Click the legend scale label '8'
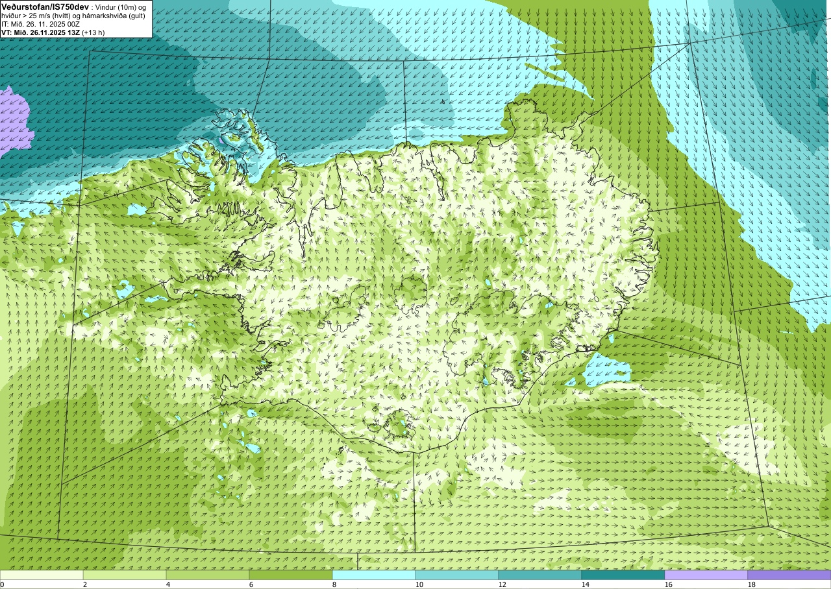 pyautogui.click(x=334, y=584)
